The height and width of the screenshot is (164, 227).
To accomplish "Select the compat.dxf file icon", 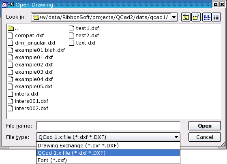I will 11,36.
